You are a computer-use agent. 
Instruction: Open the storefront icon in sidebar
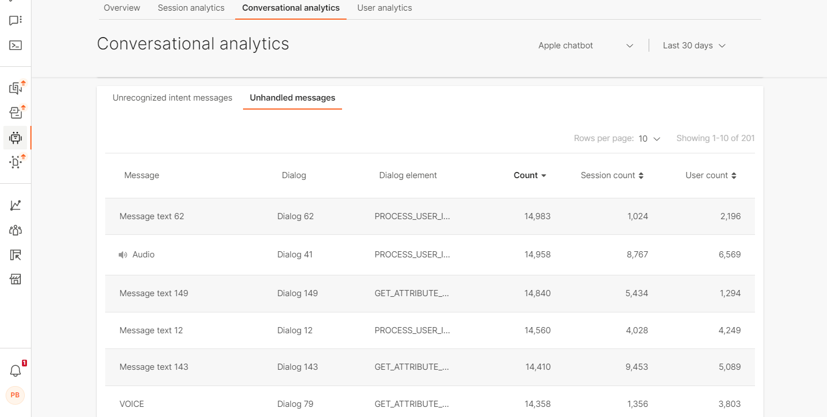point(16,279)
